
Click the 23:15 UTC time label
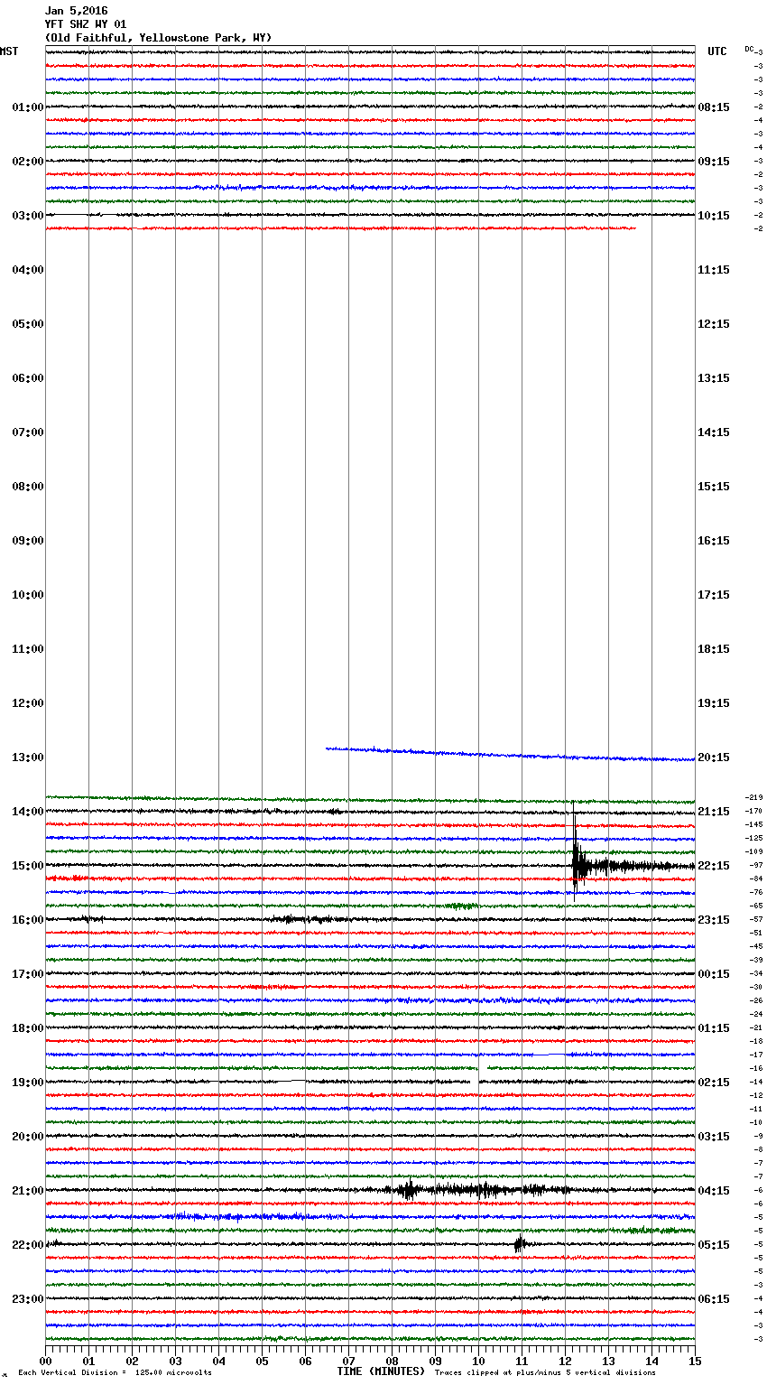point(714,920)
